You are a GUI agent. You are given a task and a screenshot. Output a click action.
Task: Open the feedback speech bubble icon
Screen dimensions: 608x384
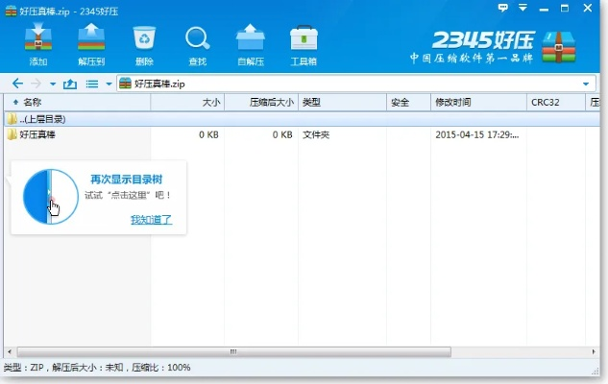pyautogui.click(x=503, y=8)
